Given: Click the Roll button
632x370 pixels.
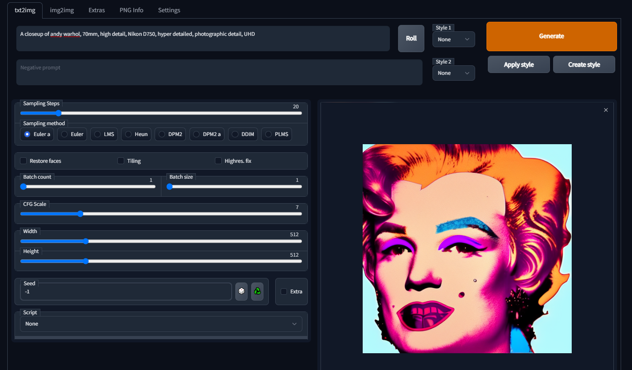Looking at the screenshot, I should click(x=411, y=39).
